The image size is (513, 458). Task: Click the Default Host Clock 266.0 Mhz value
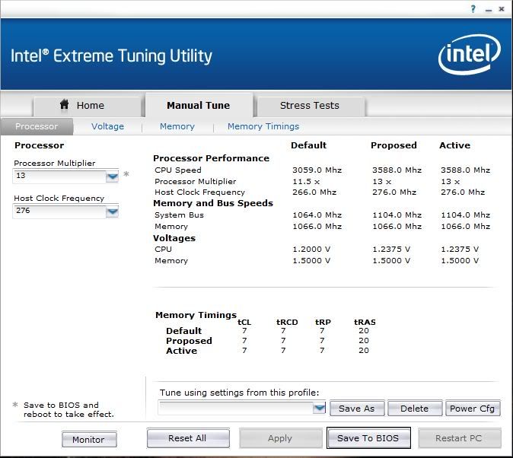(x=314, y=192)
